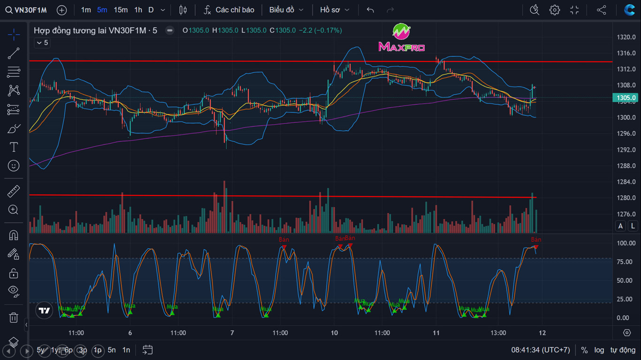Activate the ruler measure tool
Image resolution: width=641 pixels, height=360 pixels.
point(14,191)
